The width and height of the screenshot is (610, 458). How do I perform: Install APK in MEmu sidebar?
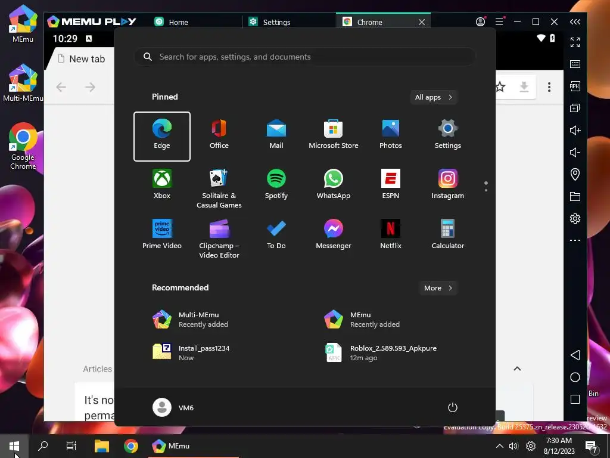click(x=575, y=86)
